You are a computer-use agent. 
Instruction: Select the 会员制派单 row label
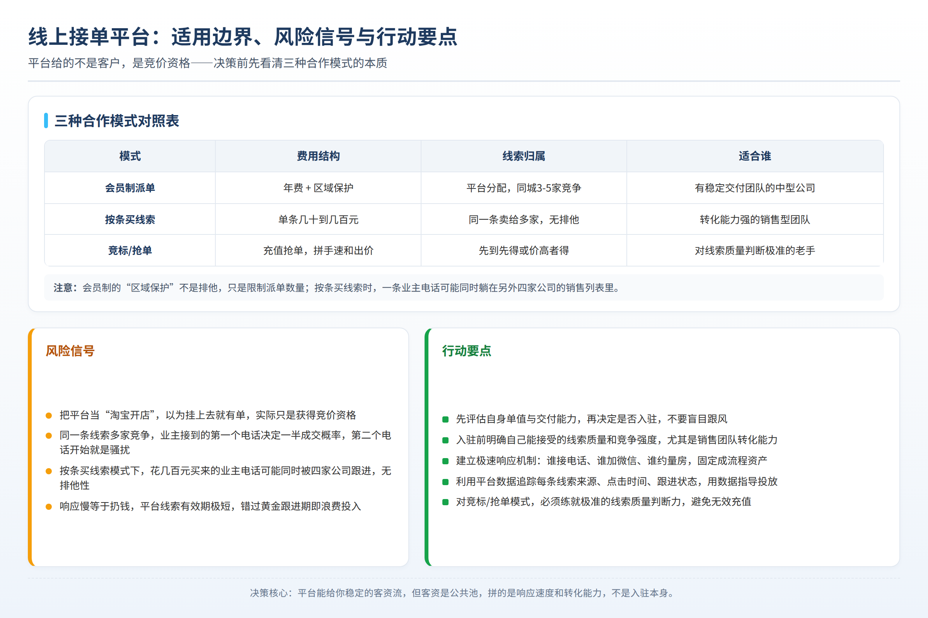[x=130, y=188]
